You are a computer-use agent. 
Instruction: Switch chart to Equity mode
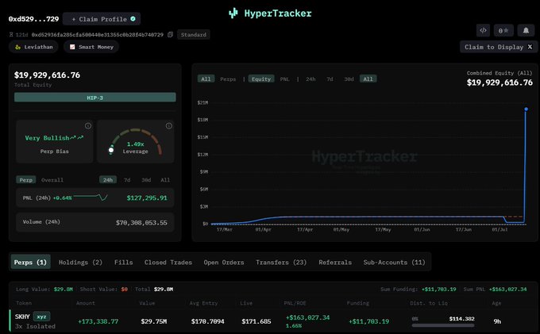pos(261,79)
